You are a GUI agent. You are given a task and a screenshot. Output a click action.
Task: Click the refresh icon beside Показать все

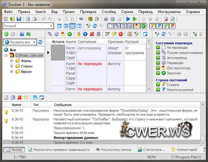click(41, 42)
